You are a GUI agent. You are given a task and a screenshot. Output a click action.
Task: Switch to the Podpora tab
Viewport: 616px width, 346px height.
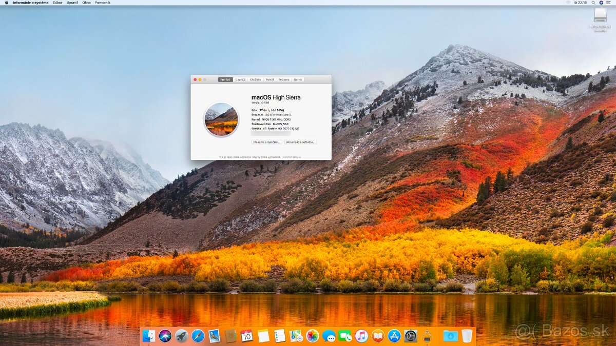click(x=284, y=79)
